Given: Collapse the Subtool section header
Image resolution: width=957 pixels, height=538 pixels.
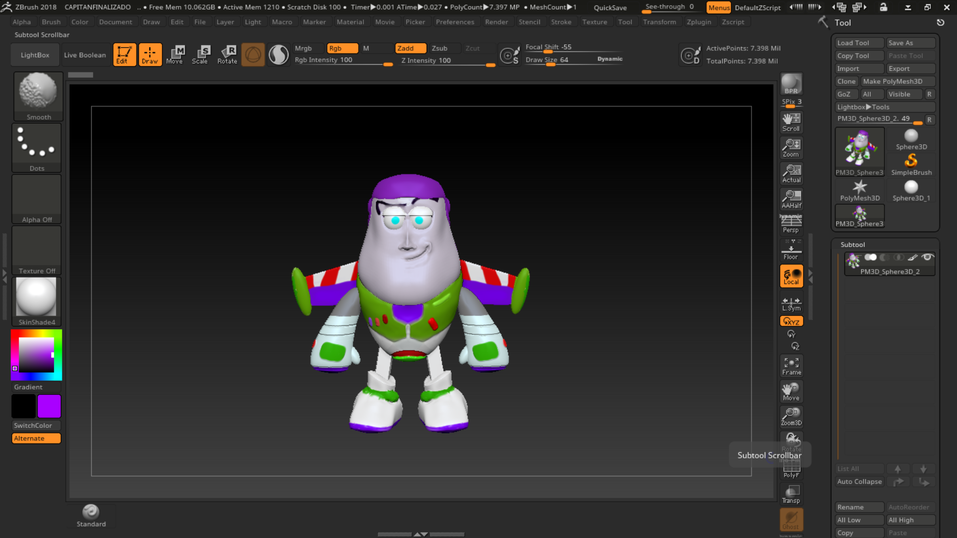Looking at the screenshot, I should (x=853, y=245).
